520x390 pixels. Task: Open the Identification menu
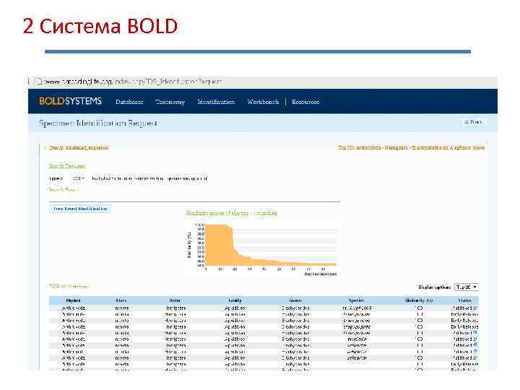click(216, 102)
